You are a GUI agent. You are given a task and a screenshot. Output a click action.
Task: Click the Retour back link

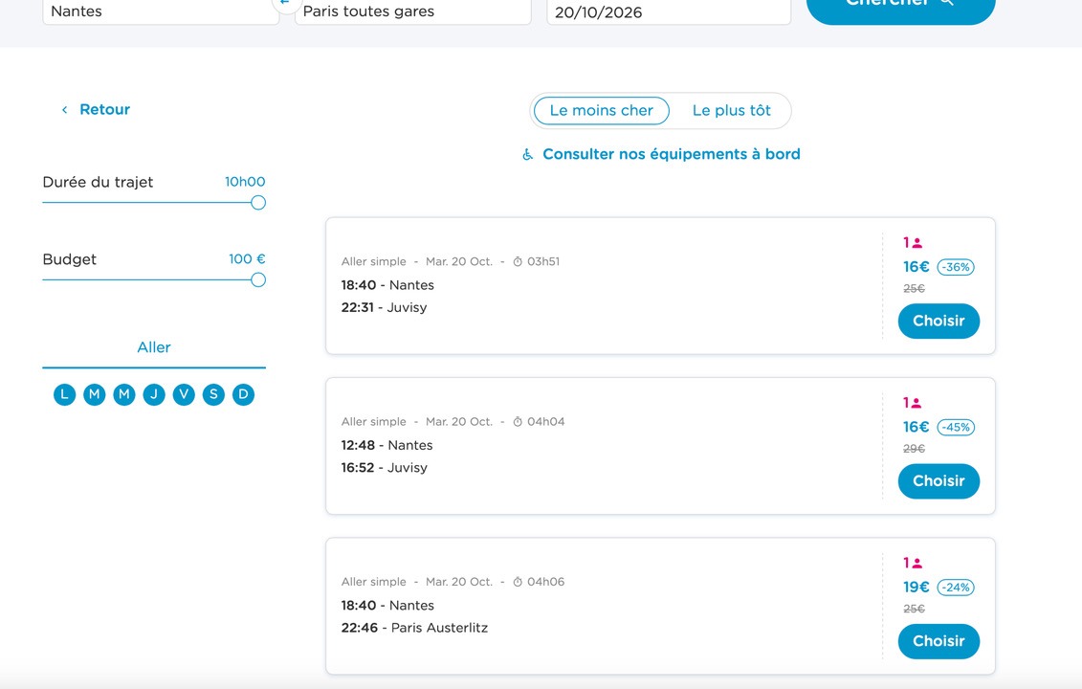pos(96,109)
